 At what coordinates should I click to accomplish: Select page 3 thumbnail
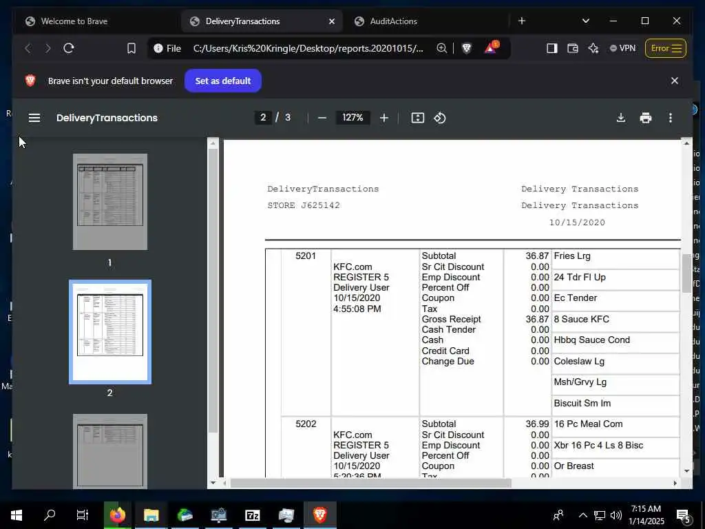coord(110,451)
